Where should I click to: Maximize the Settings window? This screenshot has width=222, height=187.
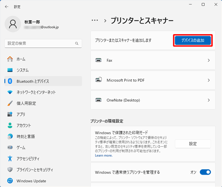point(203,4)
